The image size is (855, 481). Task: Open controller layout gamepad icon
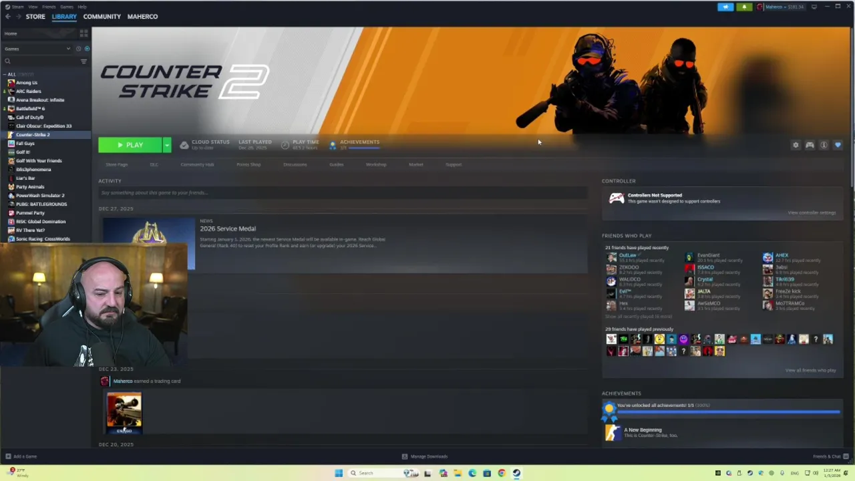810,145
